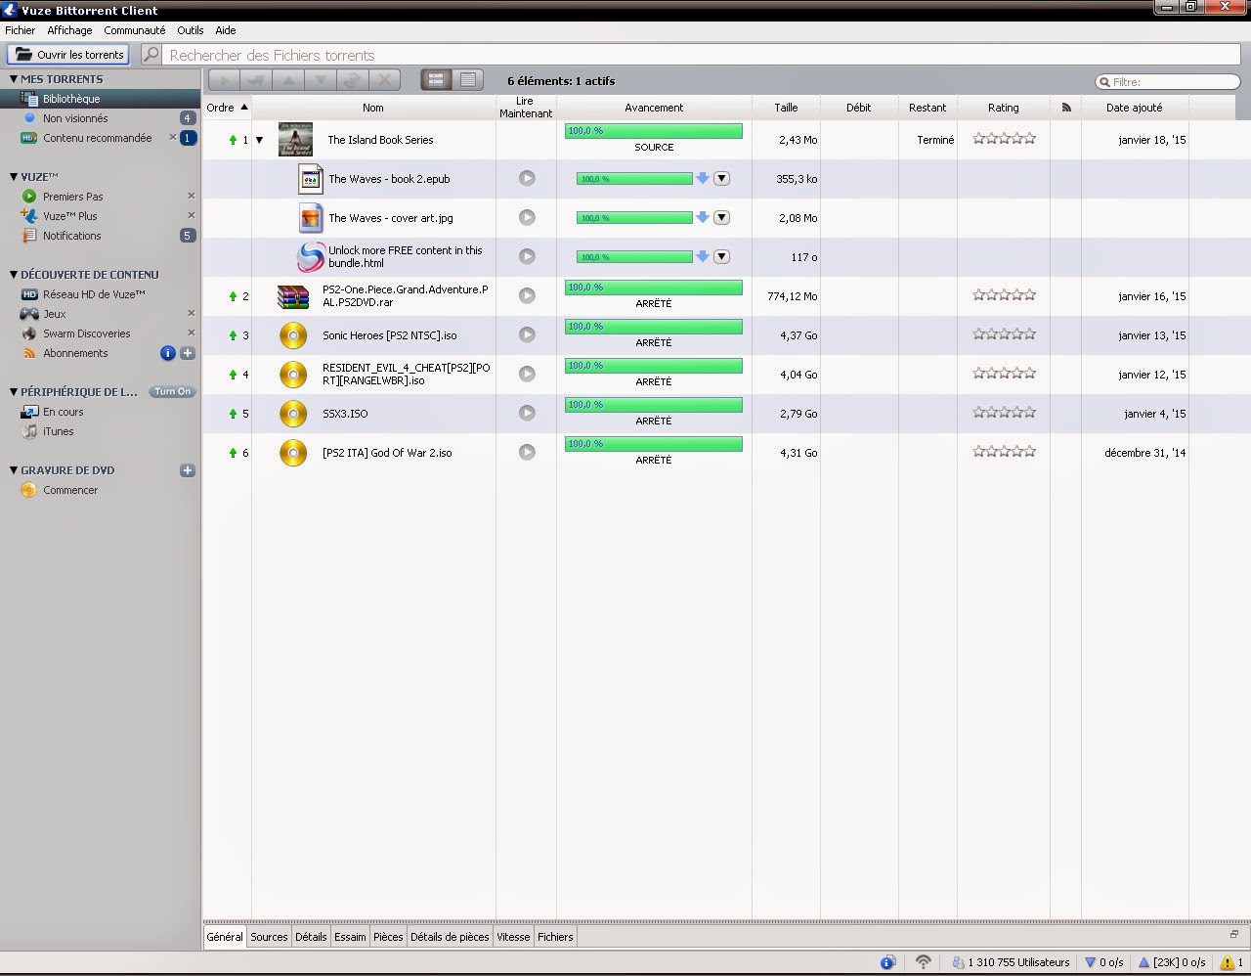Collapse The Island Book Series file list
Screen dimensions: 1251x976
(x=259, y=140)
